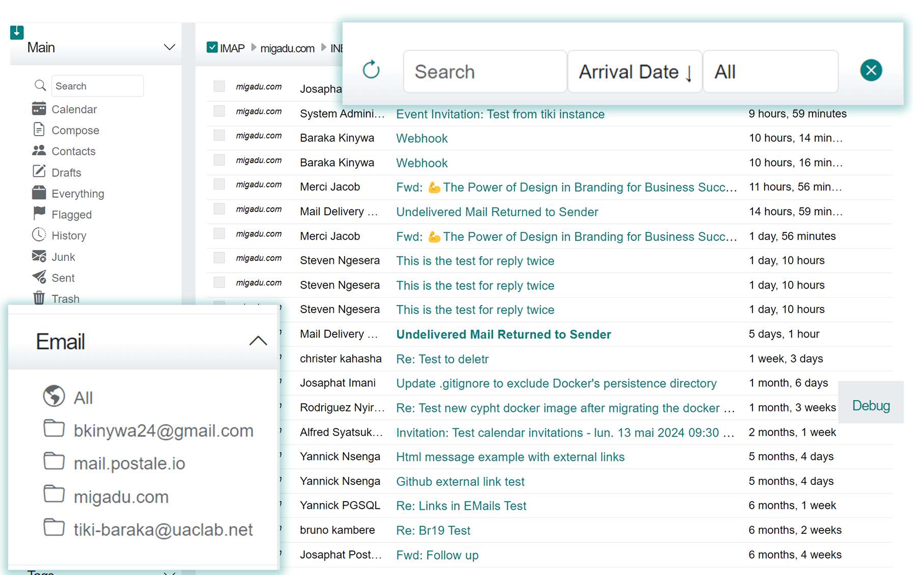
Task: Open the Calendar icon in sidebar
Action: click(x=39, y=109)
